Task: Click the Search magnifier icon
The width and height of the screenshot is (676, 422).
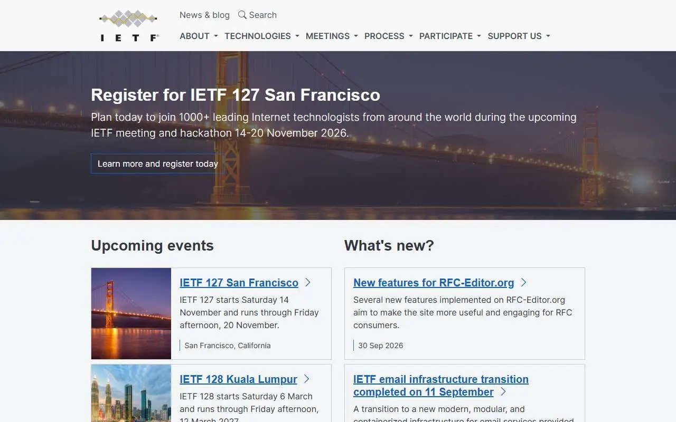Action: point(242,15)
